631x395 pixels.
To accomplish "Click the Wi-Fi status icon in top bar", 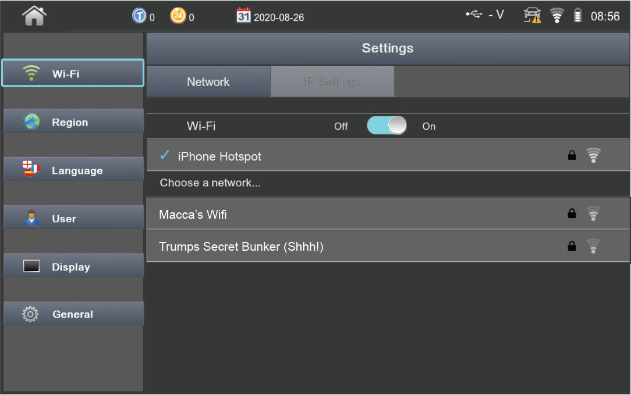I will 557,16.
